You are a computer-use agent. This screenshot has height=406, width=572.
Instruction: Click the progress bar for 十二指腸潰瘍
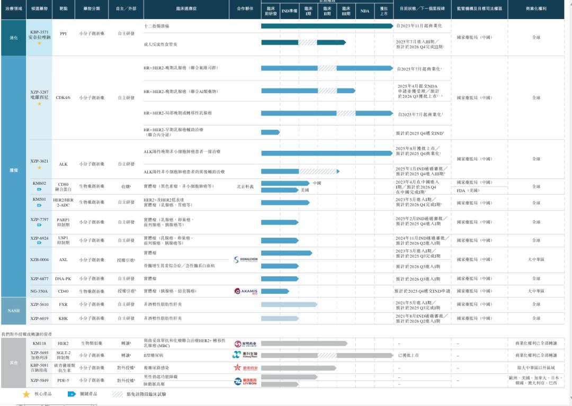[327, 26]
